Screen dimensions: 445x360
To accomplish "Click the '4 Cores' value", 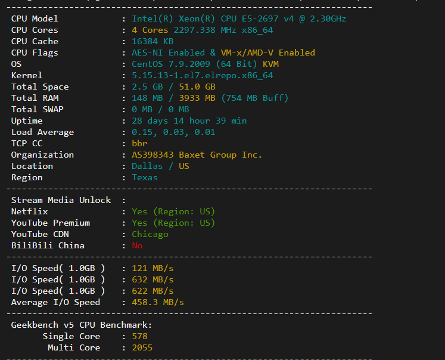I will coord(150,30).
